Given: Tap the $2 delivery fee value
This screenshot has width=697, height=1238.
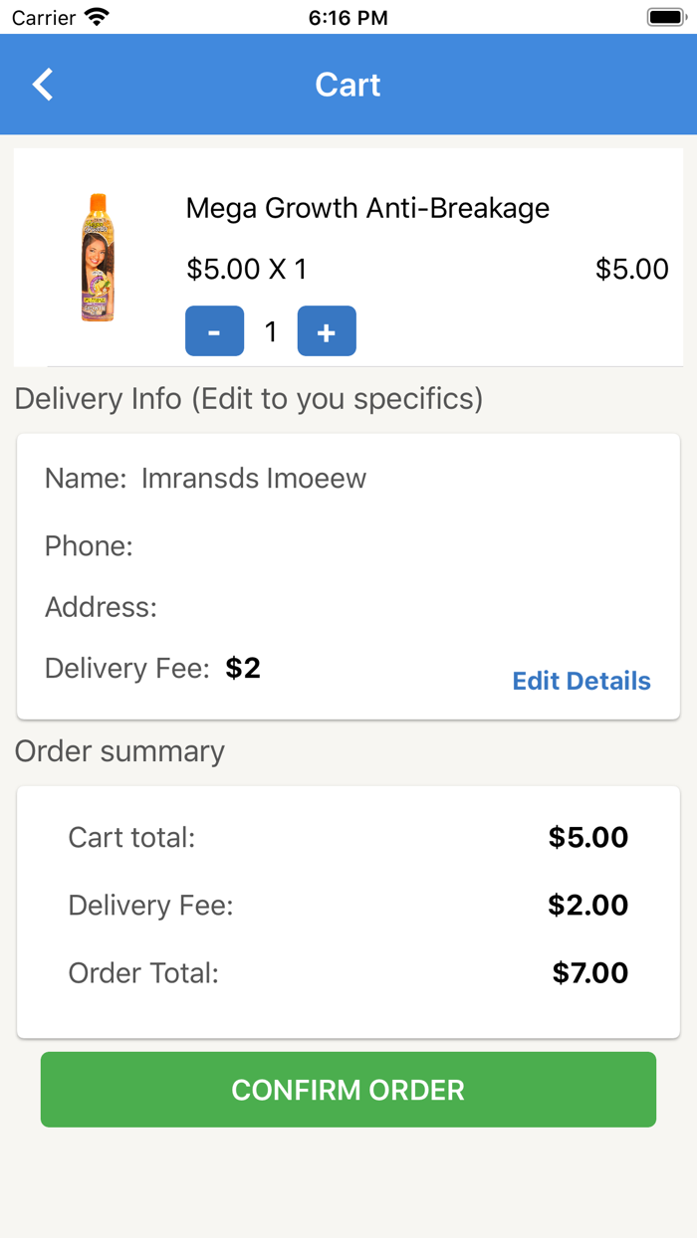Looking at the screenshot, I should 243,668.
